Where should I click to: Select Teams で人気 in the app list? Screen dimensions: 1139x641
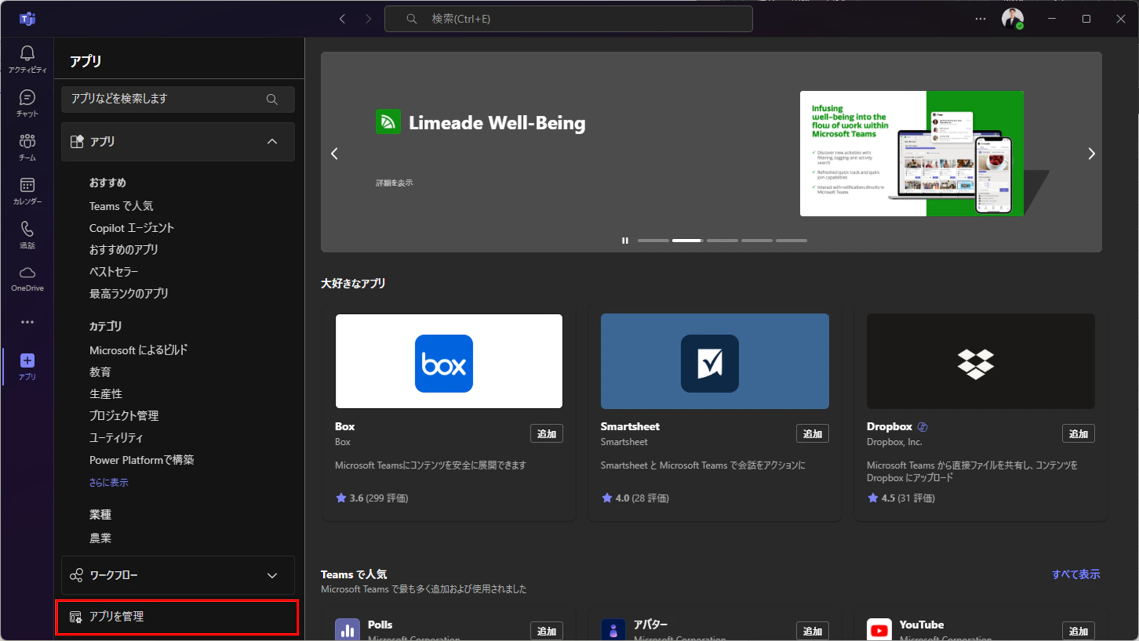click(x=121, y=206)
